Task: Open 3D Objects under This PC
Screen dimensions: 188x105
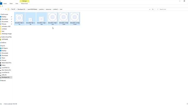Action: tap(5, 48)
